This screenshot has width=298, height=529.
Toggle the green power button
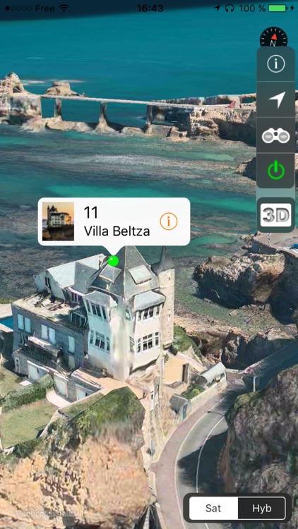[276, 171]
